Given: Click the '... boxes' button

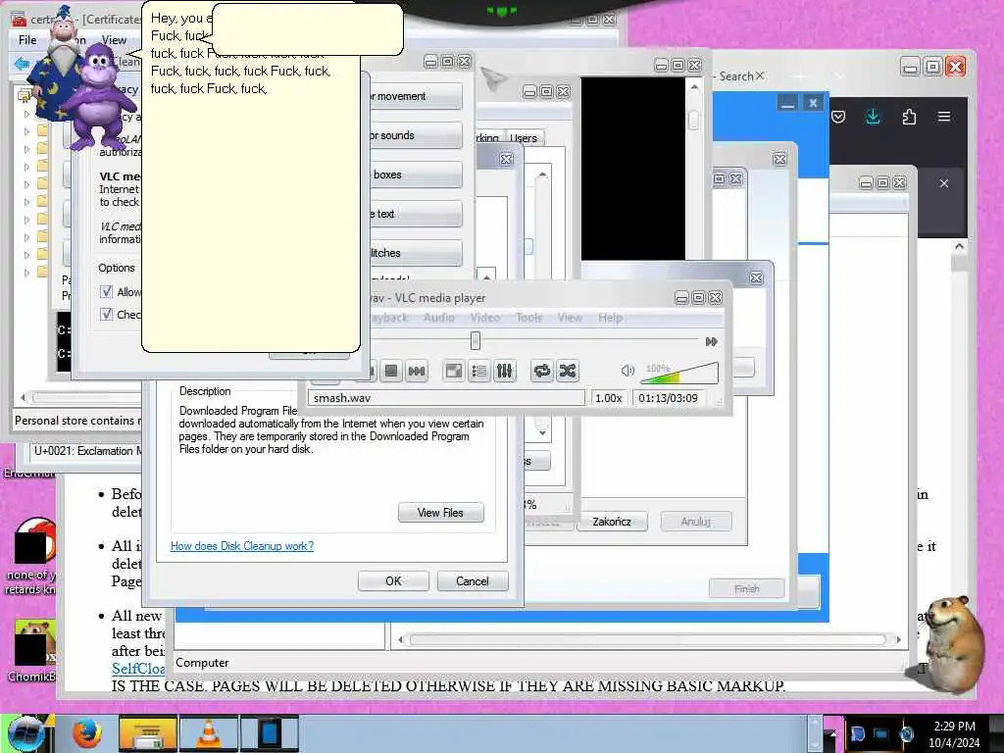Looking at the screenshot, I should [416, 175].
